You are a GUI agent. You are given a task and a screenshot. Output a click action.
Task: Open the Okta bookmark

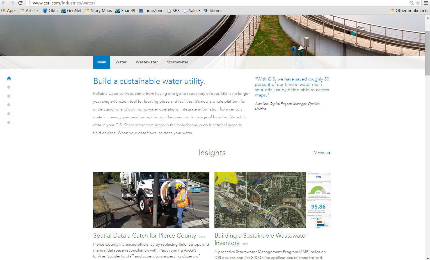tap(50, 11)
